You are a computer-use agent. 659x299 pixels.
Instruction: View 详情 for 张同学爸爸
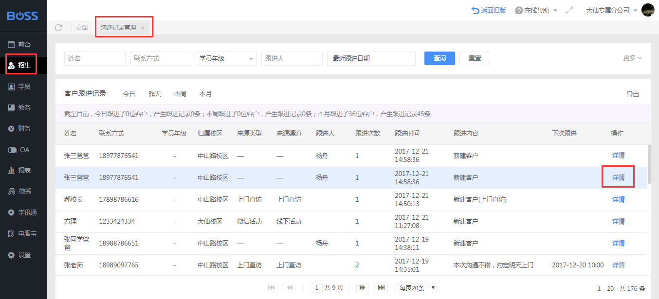click(x=618, y=243)
